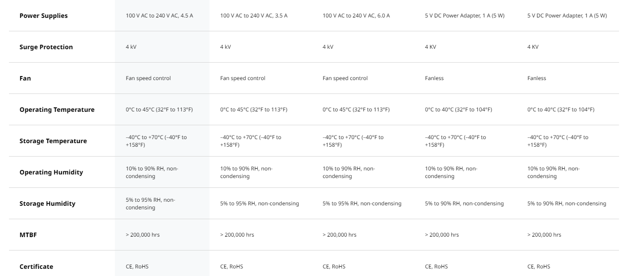Click the last column 5 V DC adapter cell
This screenshot has height=276, width=628.
tap(567, 16)
